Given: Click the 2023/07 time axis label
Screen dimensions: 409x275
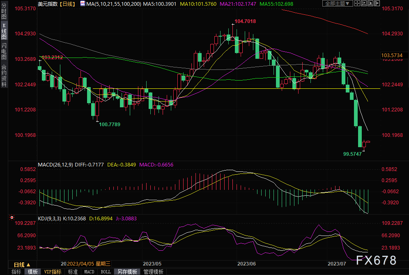Looking at the screenshot, I should (x=337, y=264).
